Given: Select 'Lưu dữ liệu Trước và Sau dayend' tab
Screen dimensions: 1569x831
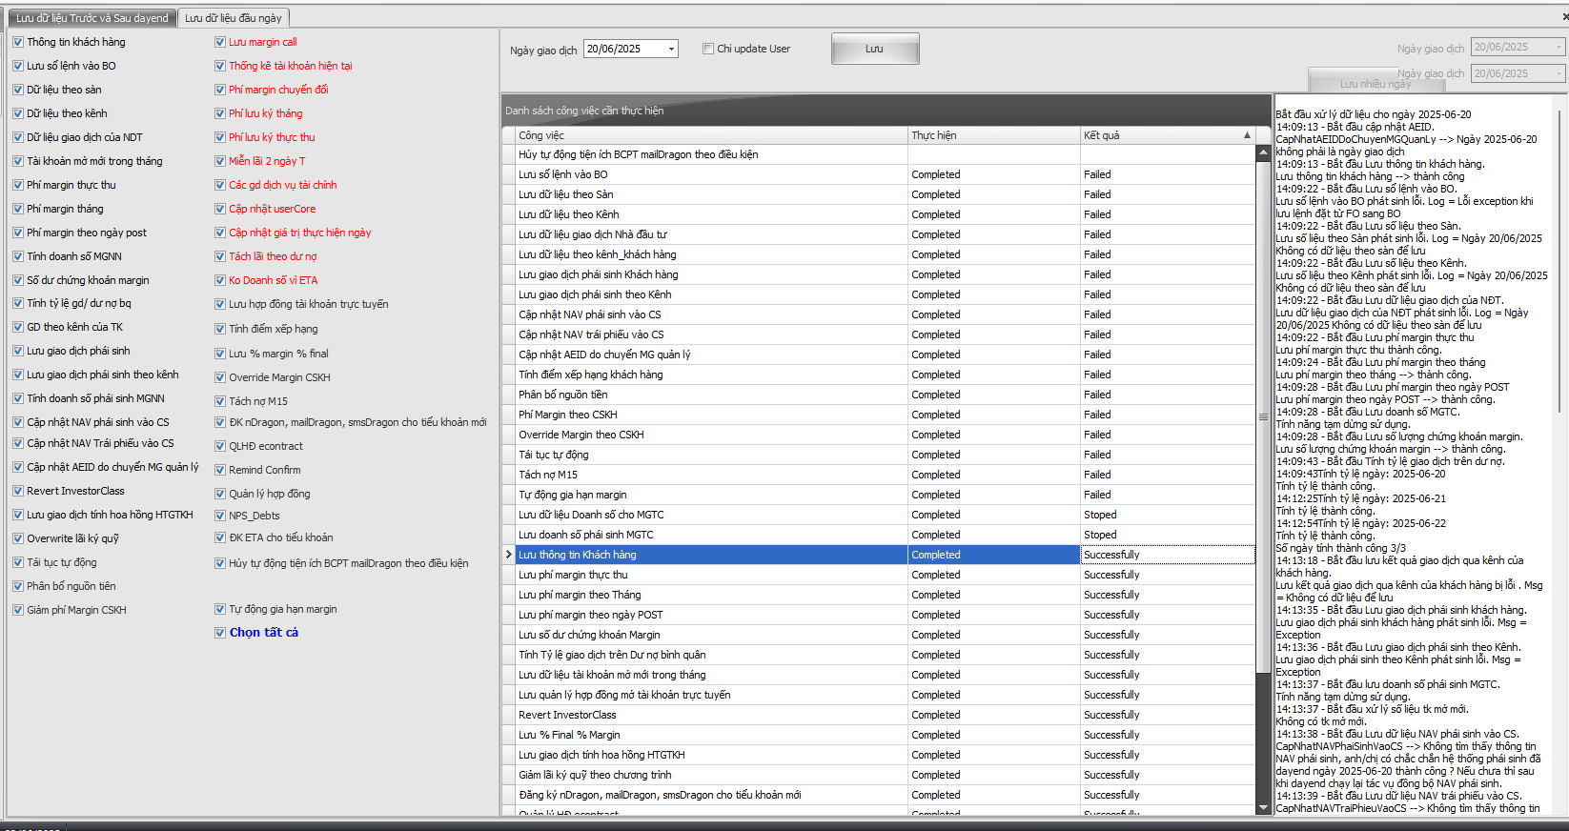Looking at the screenshot, I should [x=92, y=18].
